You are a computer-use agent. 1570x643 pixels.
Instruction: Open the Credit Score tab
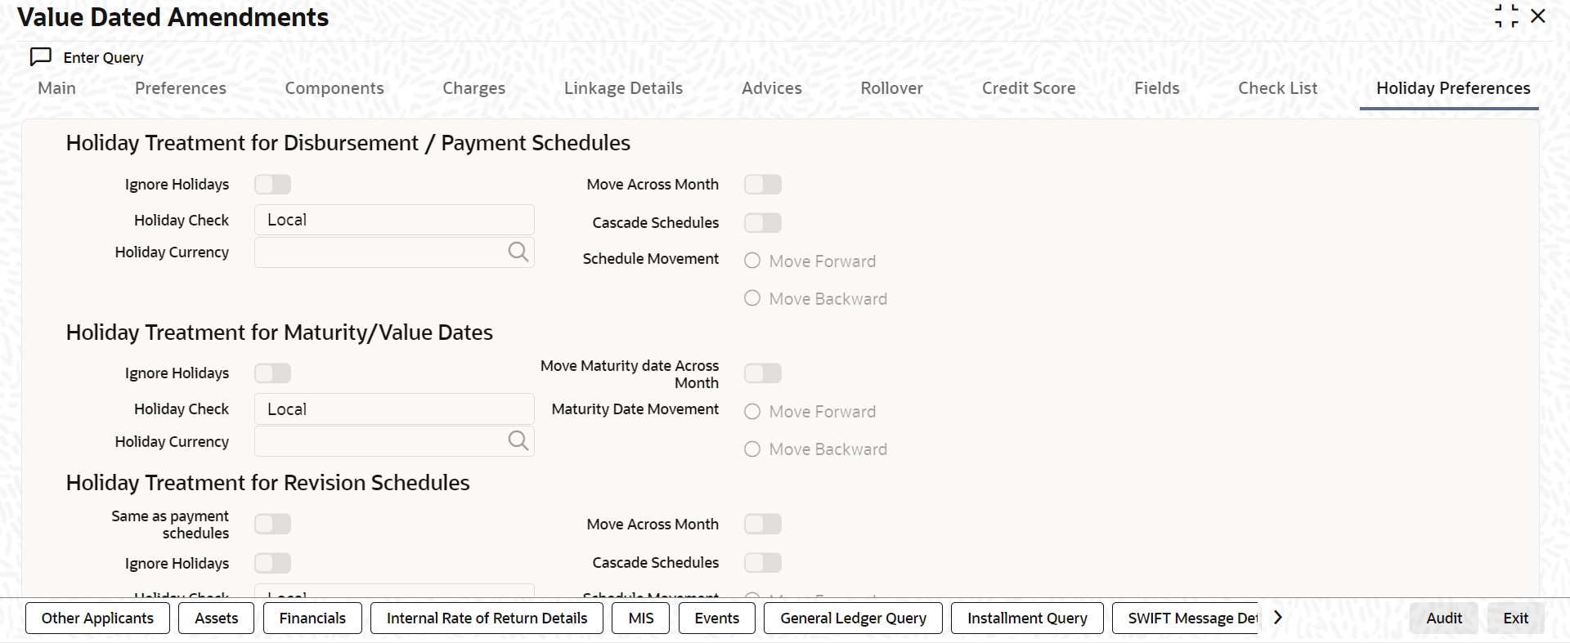(x=1029, y=88)
